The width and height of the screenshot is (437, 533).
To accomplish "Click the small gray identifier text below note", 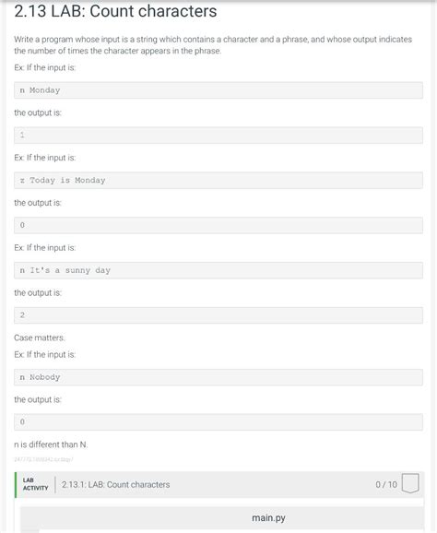I will [43, 459].
